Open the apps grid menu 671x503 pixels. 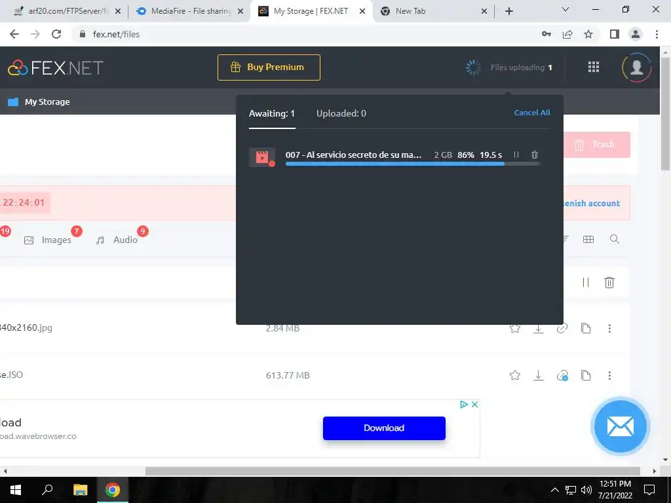pyautogui.click(x=594, y=67)
